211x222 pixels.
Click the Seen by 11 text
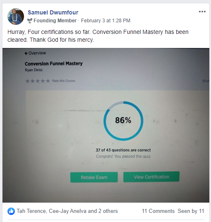click(191, 211)
